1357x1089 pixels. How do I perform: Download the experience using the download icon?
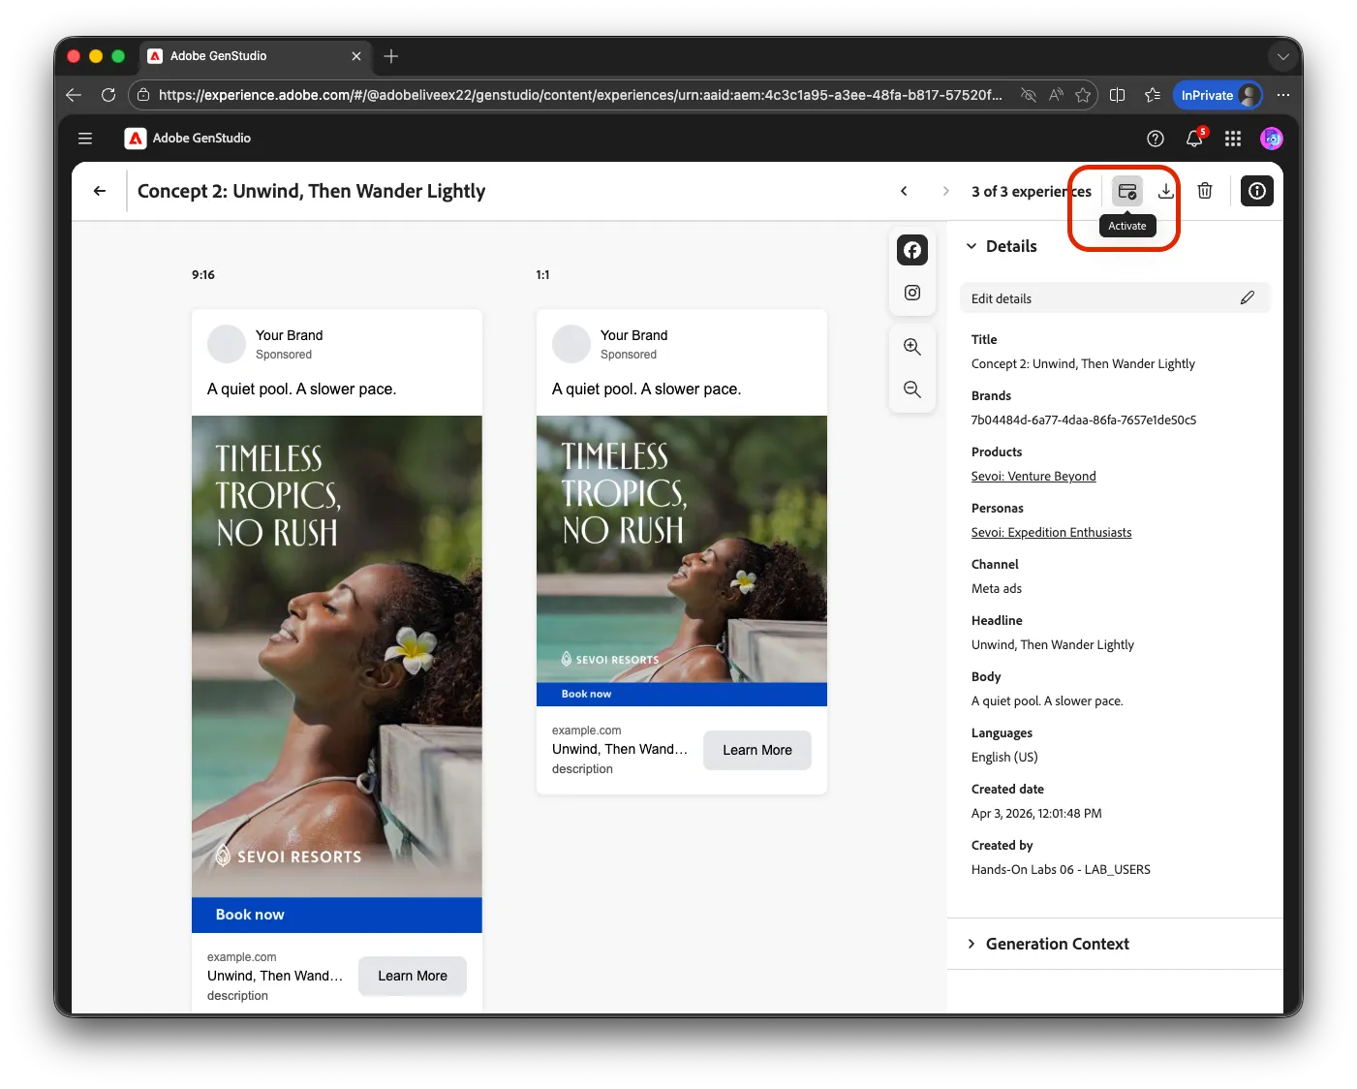pos(1166,192)
